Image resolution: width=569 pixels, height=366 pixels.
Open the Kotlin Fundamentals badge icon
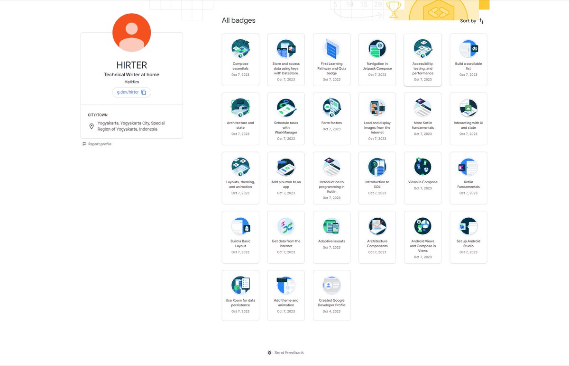[468, 167]
